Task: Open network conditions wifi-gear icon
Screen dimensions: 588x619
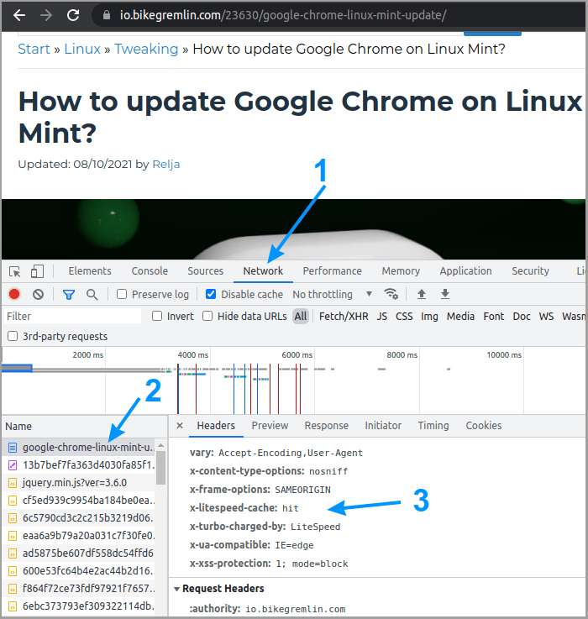Action: coord(391,294)
